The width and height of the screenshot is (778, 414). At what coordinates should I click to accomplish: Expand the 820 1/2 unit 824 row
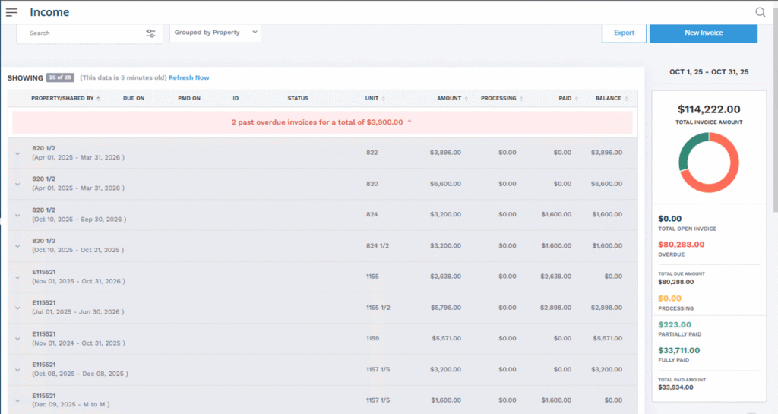point(17,215)
